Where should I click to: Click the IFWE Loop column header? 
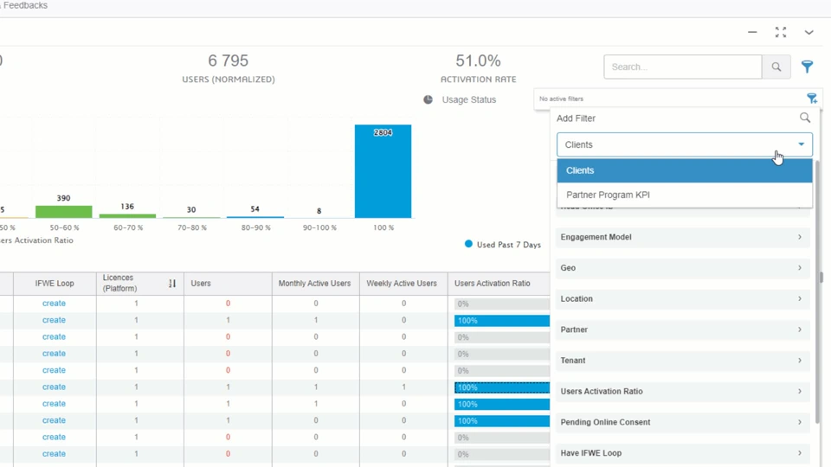55,284
